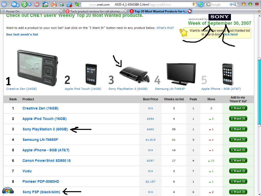The image size is (261, 196).
Task: Open the search engine selector dropdown
Action: click(x=231, y=5)
